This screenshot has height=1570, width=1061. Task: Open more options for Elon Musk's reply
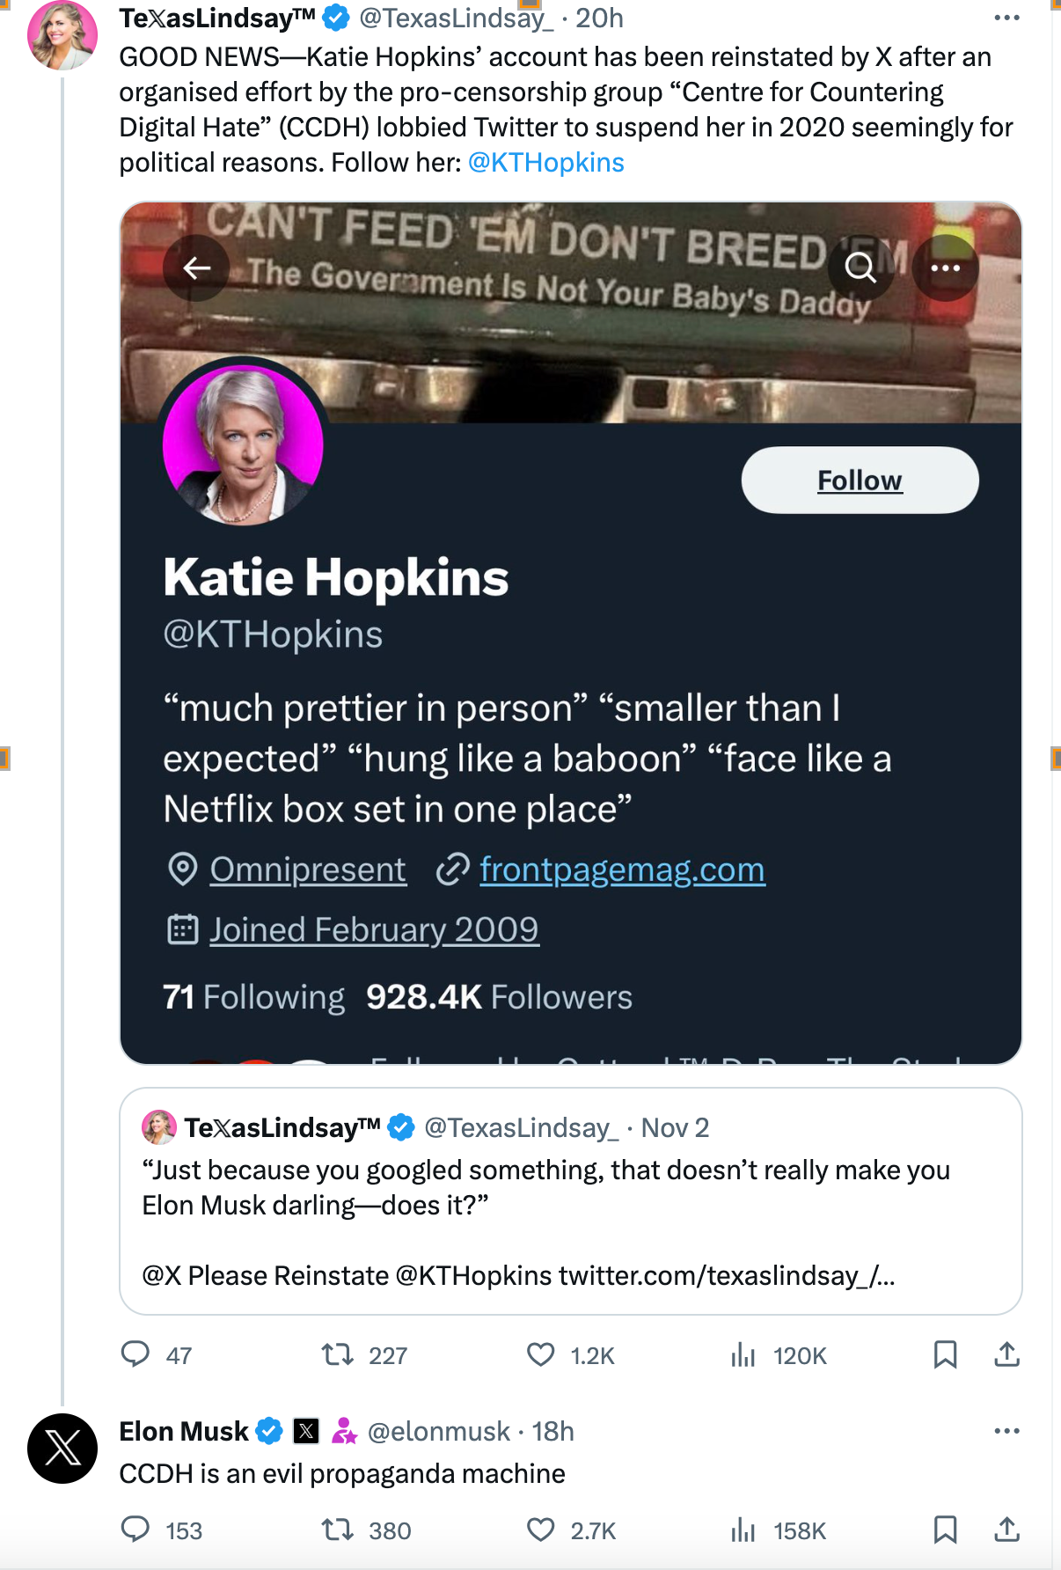point(1006,1431)
